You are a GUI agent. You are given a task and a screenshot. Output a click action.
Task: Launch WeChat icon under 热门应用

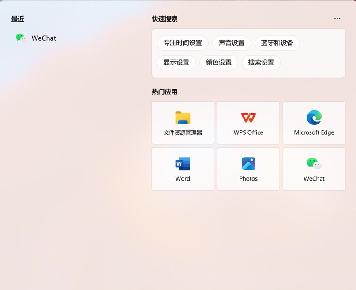(314, 164)
